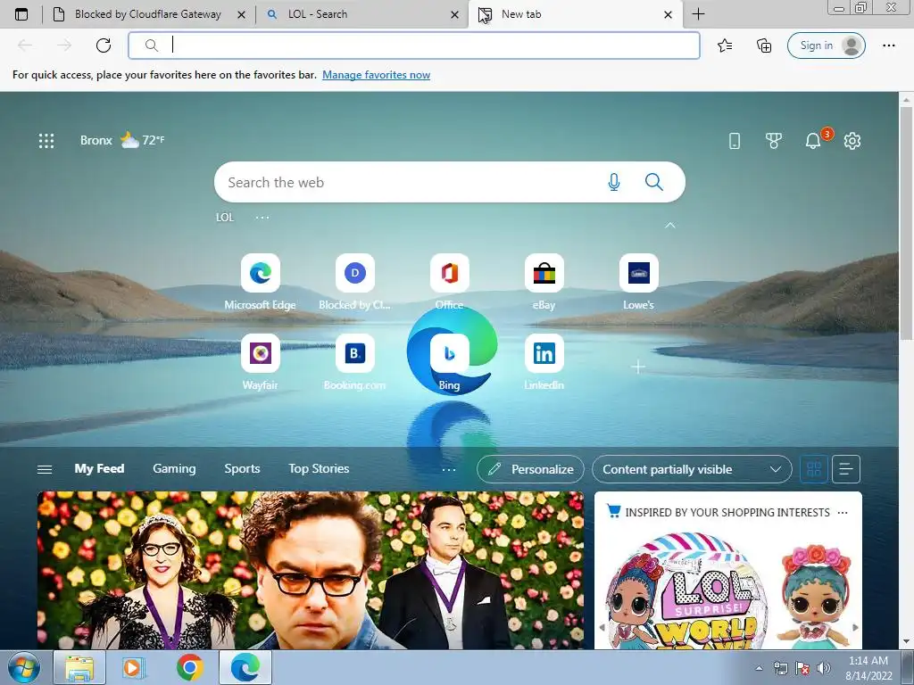Viewport: 914px width, 685px height.
Task: Open Windows Explorer from taskbar
Action: [x=79, y=667]
